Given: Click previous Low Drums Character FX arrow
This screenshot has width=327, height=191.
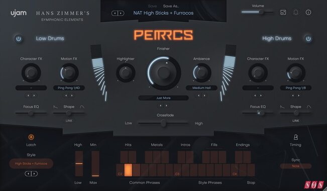Looking at the screenshot, I should (28, 95).
